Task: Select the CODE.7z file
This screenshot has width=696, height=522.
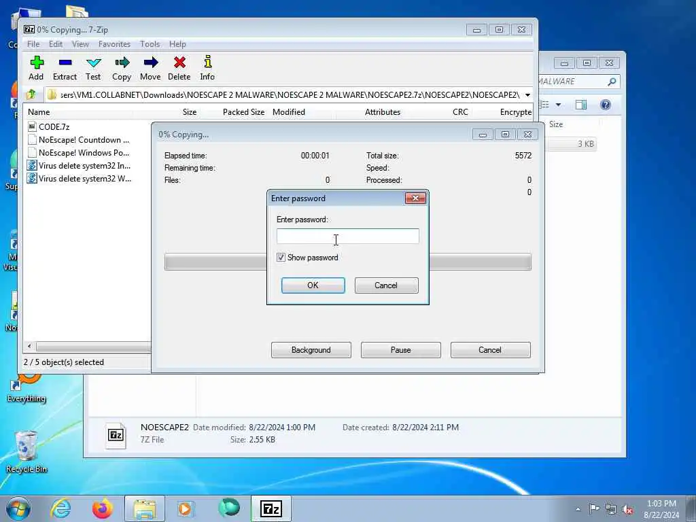Action: tap(54, 127)
